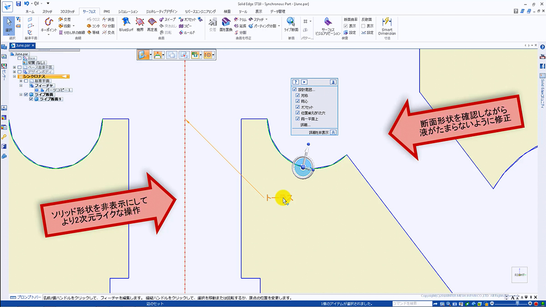
Task: Open the 検査 ribbon tab
Action: point(227,11)
